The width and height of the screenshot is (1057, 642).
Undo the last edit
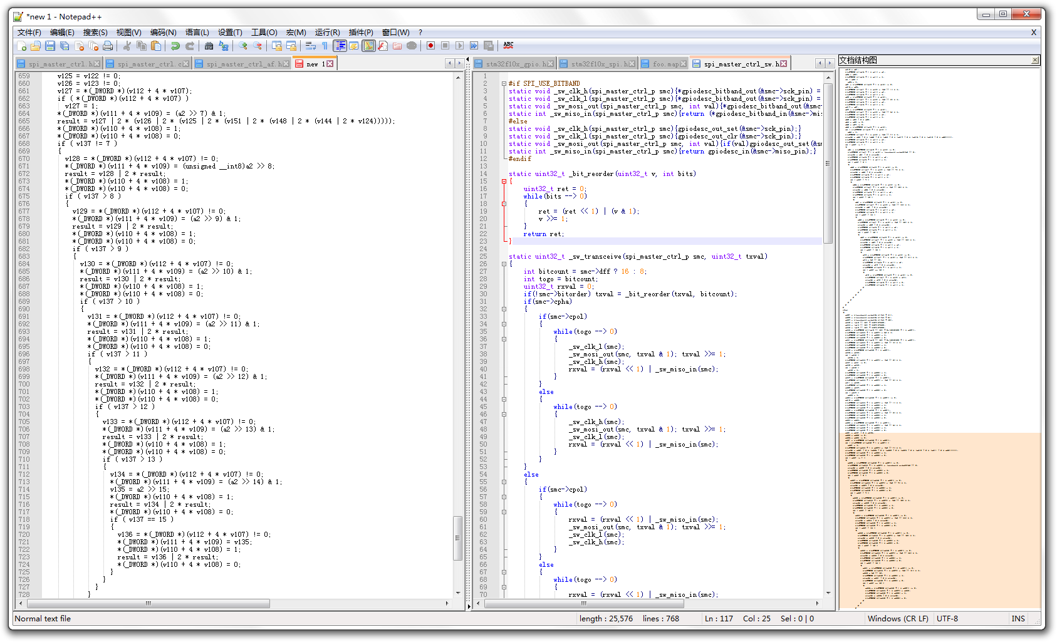coord(175,46)
